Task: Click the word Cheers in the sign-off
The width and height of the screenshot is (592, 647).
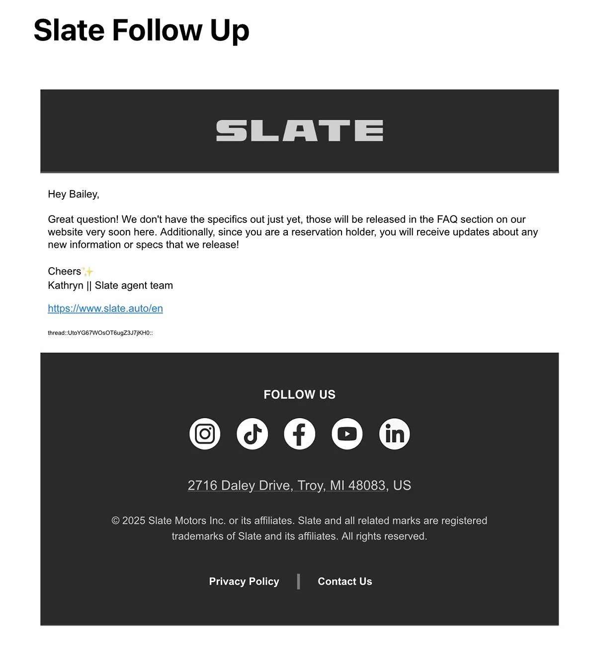Action: 65,271
